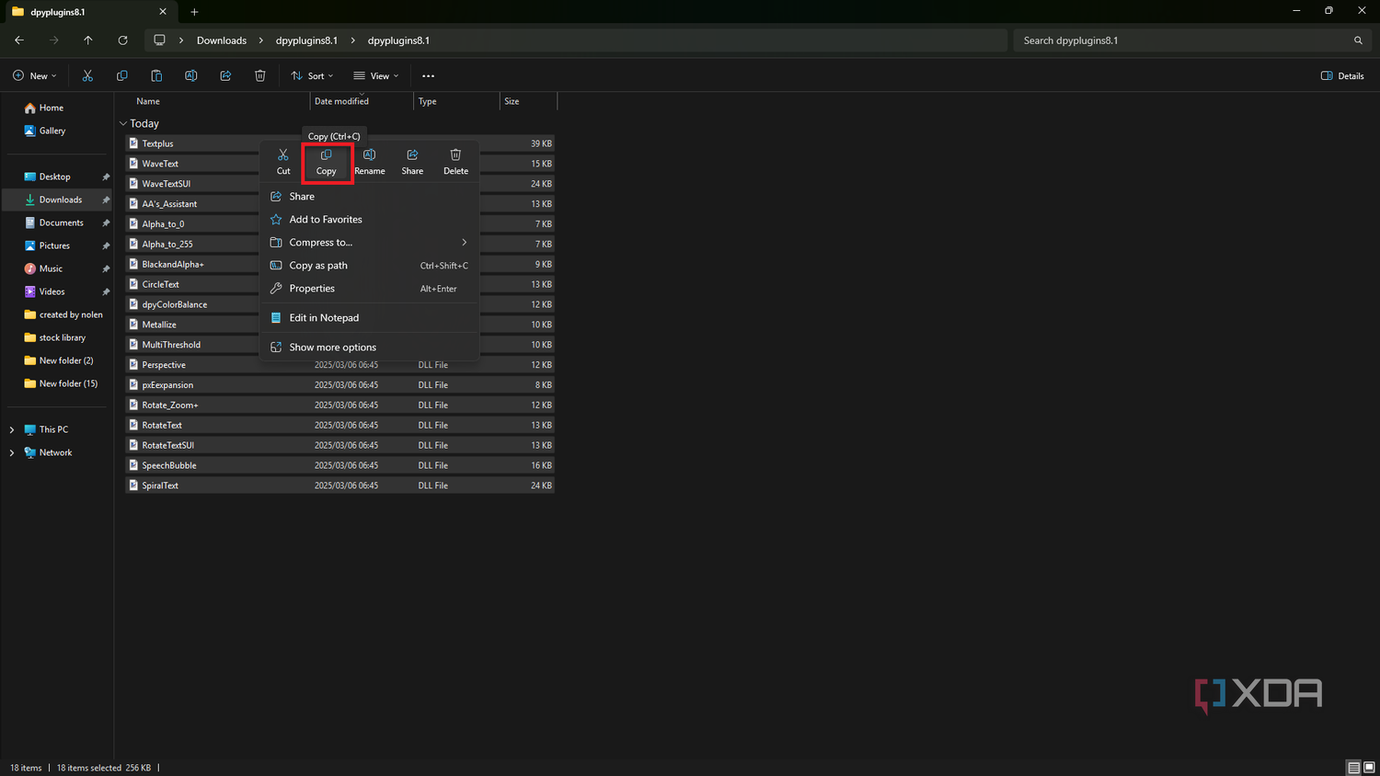Image resolution: width=1380 pixels, height=776 pixels.
Task: Click the toolbar Cut scissors icon
Action: coord(87,75)
